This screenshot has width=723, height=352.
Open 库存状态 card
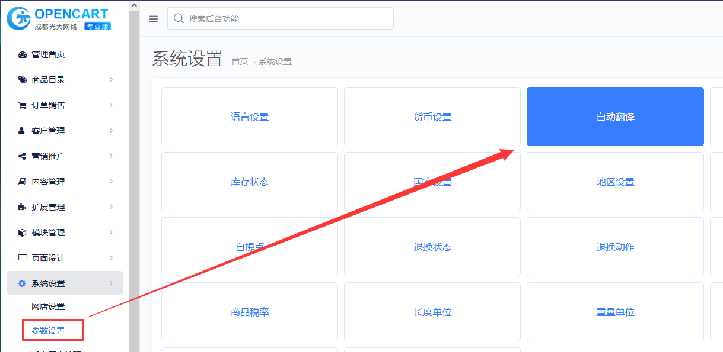pyautogui.click(x=250, y=182)
